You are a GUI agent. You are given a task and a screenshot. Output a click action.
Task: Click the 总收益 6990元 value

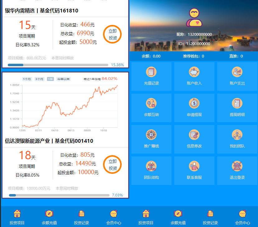point(85,33)
